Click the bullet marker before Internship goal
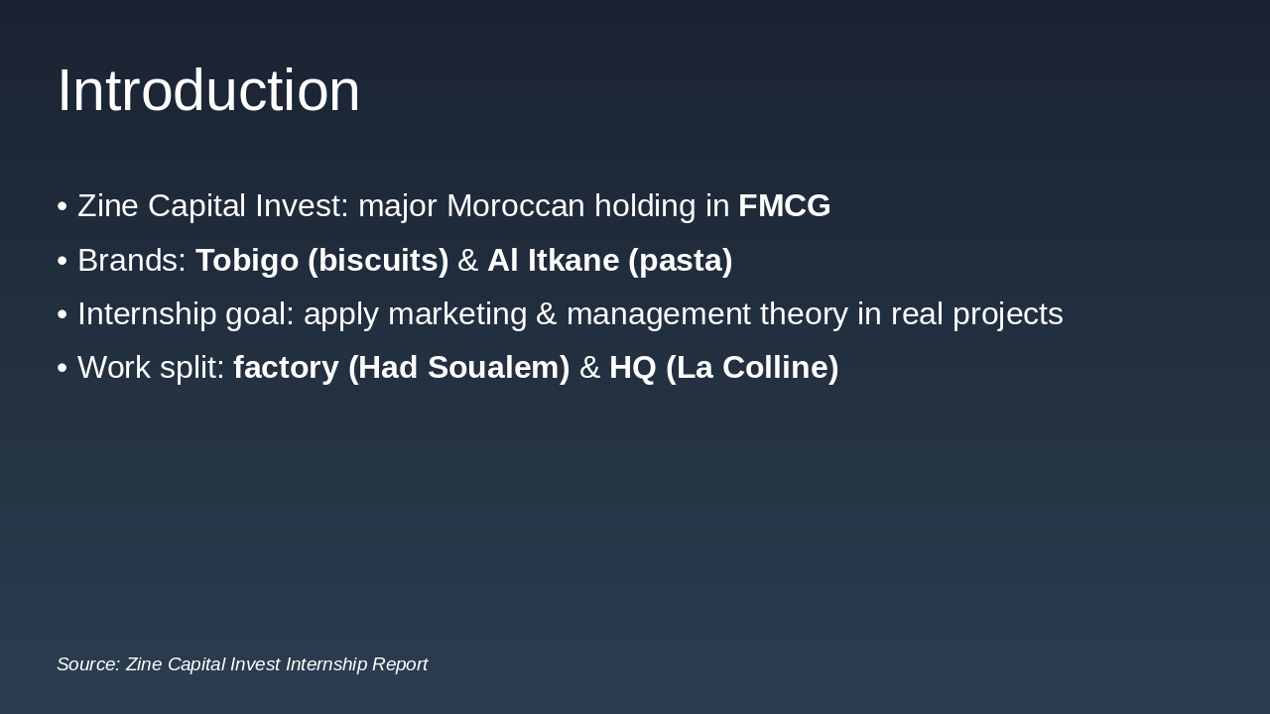1270x714 pixels. tap(63, 314)
